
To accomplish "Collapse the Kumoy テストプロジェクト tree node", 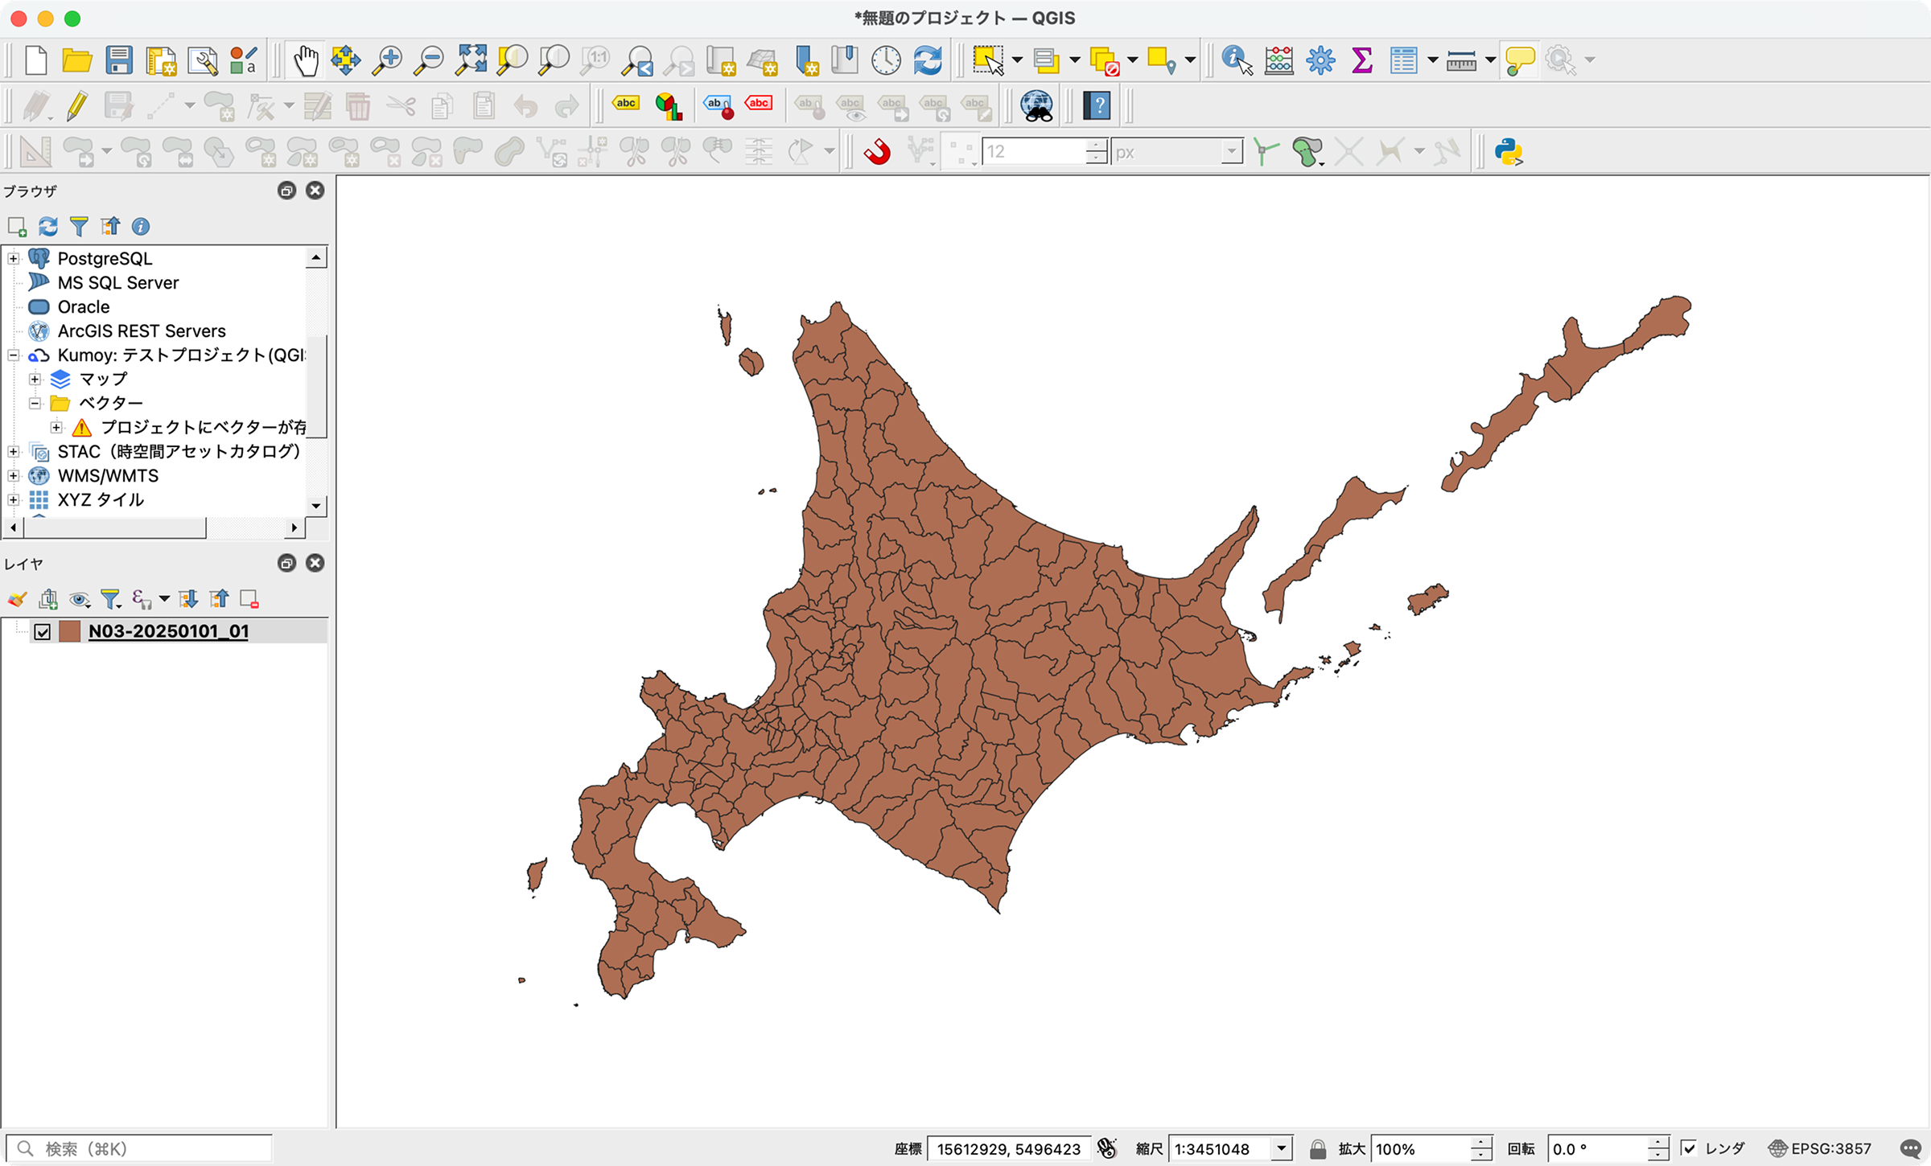I will [x=13, y=355].
